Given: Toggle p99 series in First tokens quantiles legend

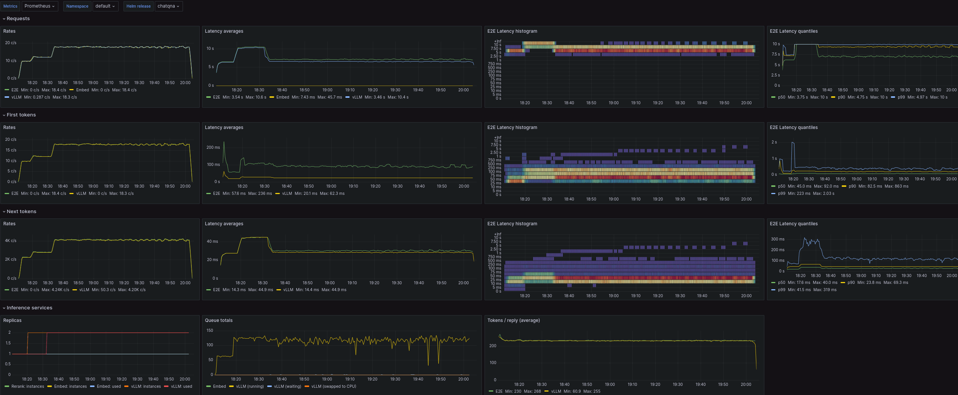Looking at the screenshot, I should tap(781, 194).
